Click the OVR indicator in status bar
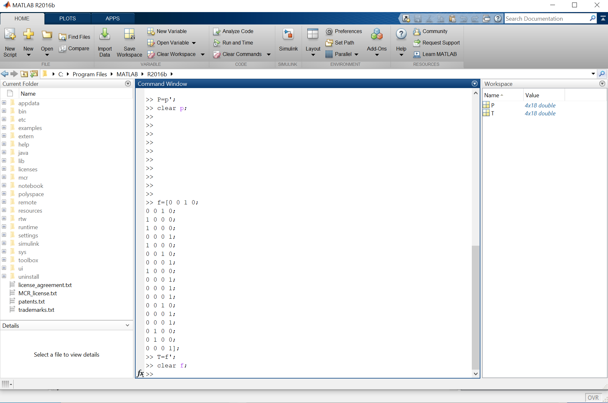This screenshot has width=608, height=403. point(593,398)
